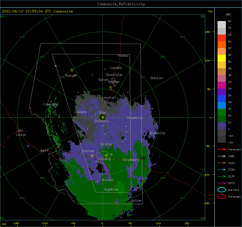The height and width of the screenshot is (227, 242).
Task: Click the 04DK legend label
Action: (231, 156)
